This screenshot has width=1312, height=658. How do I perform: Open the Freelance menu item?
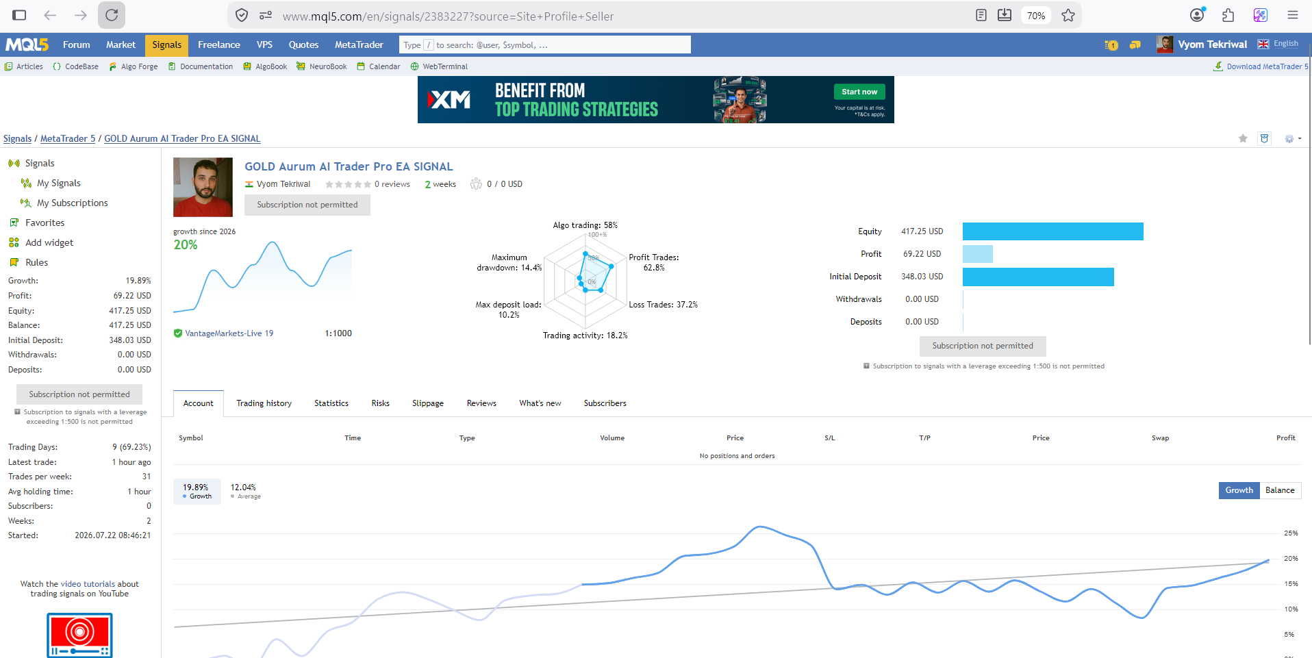tap(218, 45)
